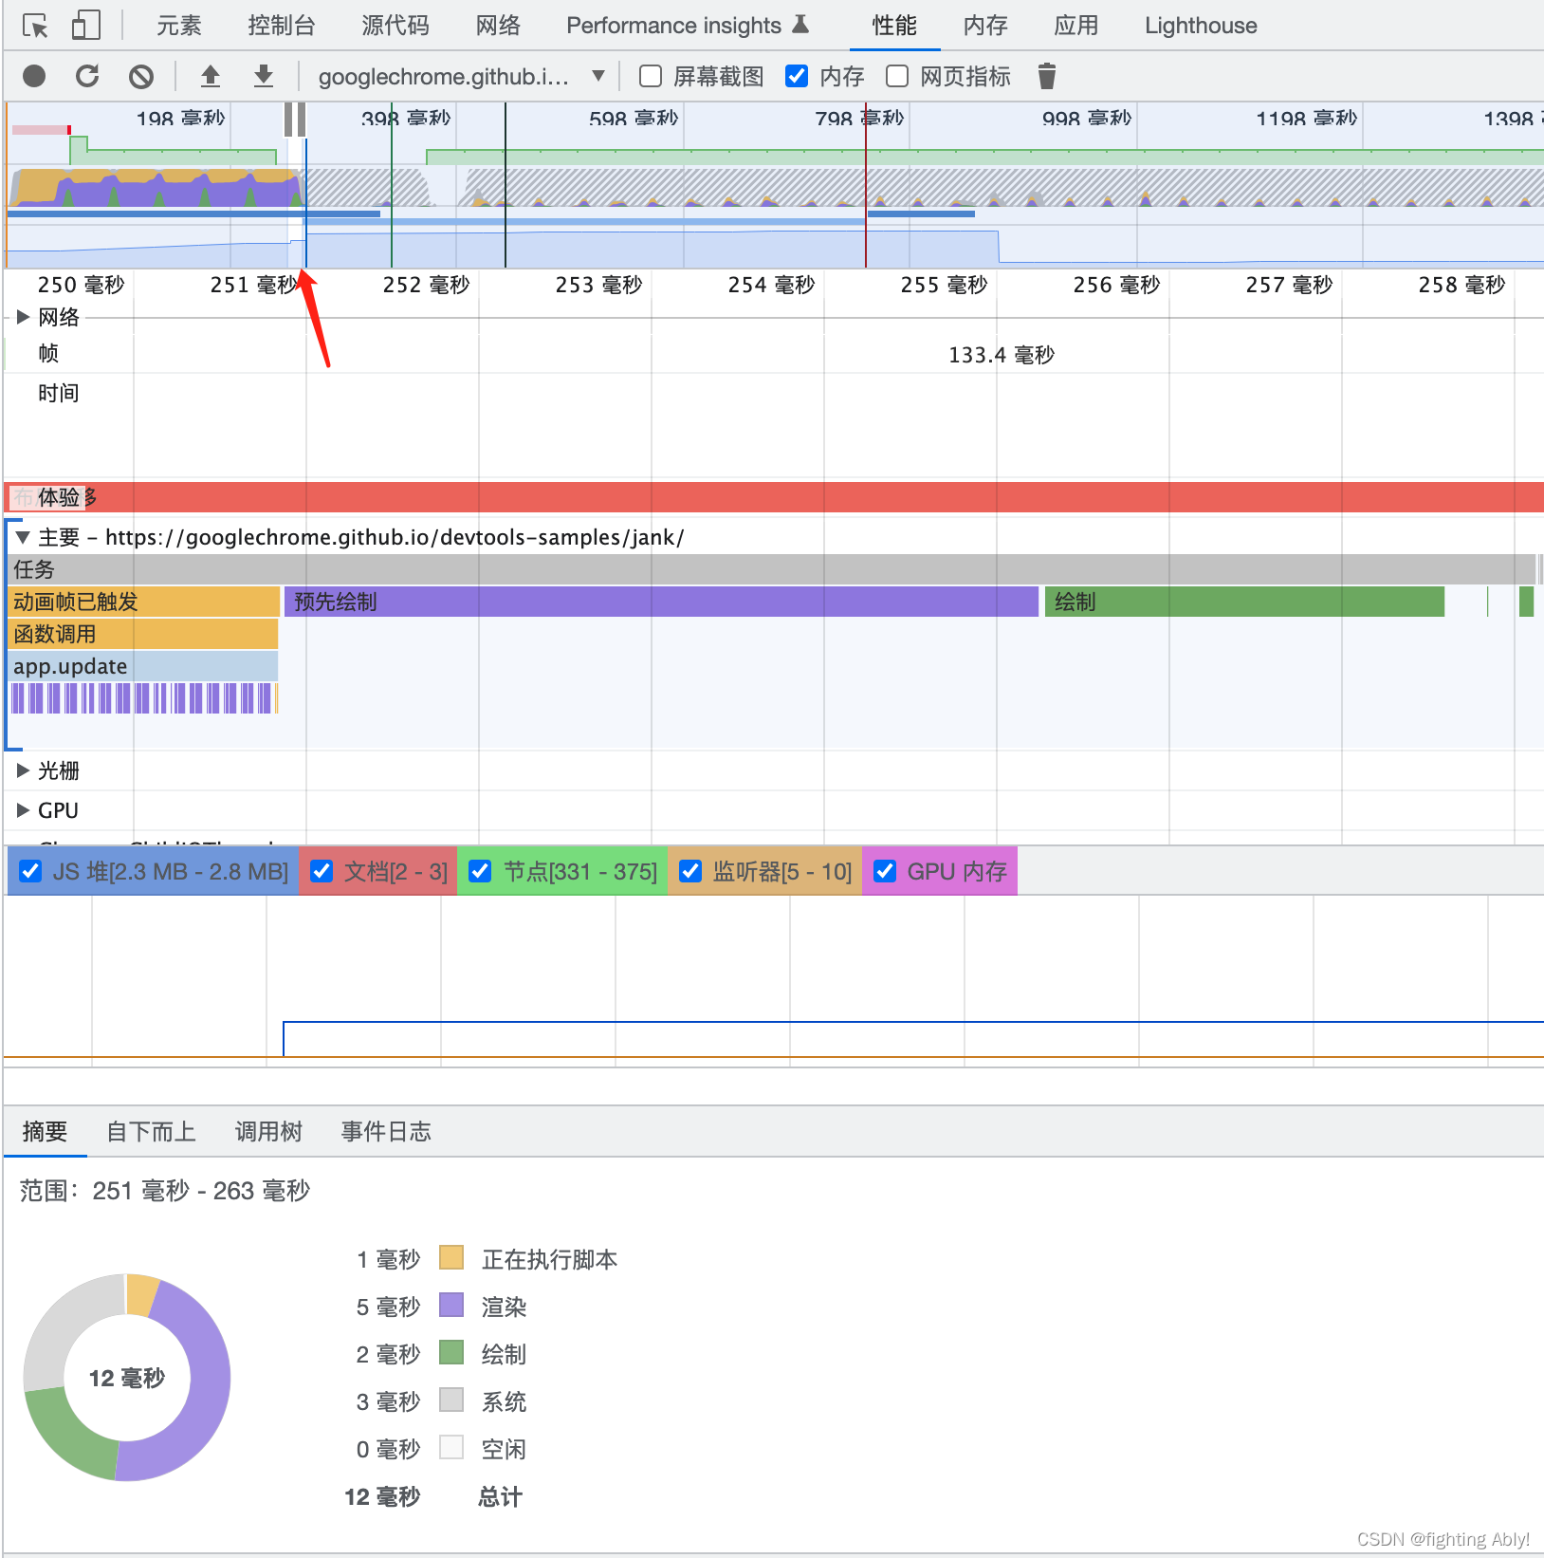
Task: Click the 133.4 毫秒 frame entry
Action: click(x=1002, y=355)
